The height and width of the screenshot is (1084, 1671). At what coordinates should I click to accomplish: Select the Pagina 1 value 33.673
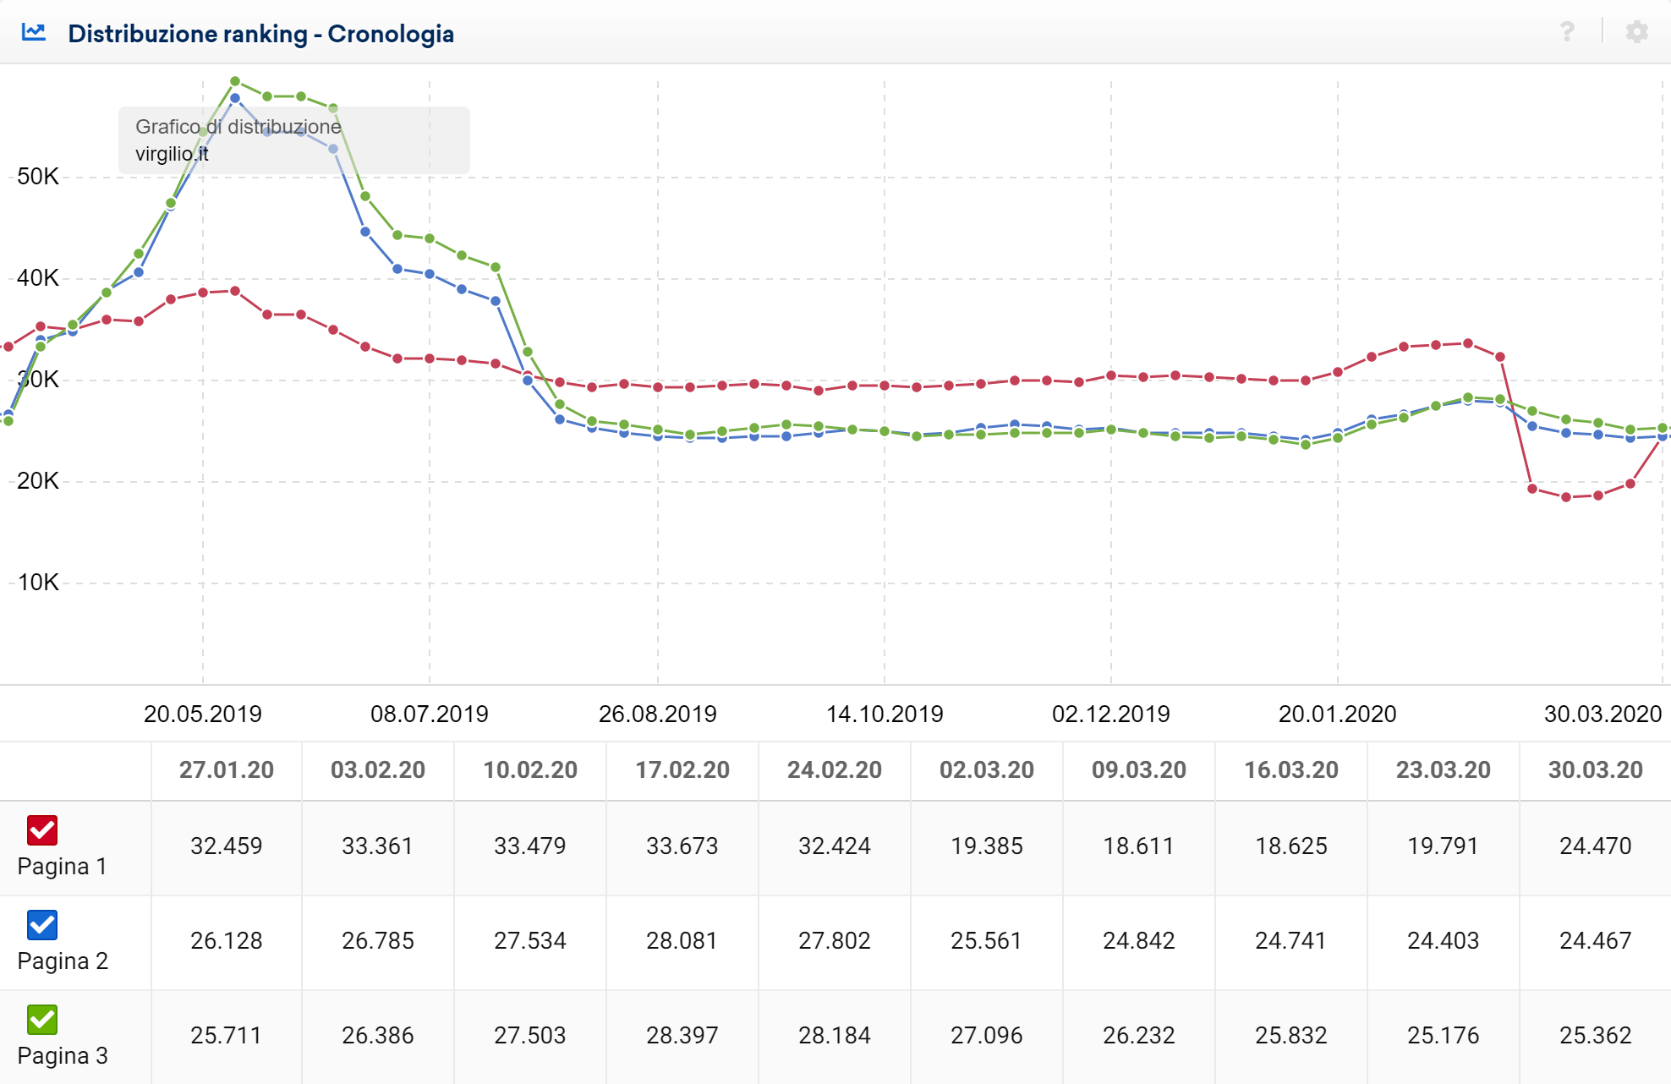[682, 846]
